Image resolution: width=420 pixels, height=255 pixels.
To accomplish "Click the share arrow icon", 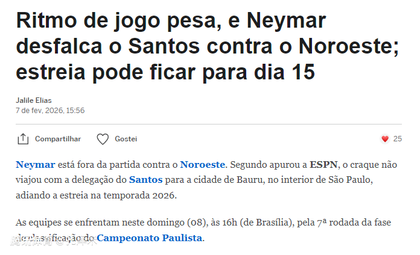I will [x=23, y=139].
